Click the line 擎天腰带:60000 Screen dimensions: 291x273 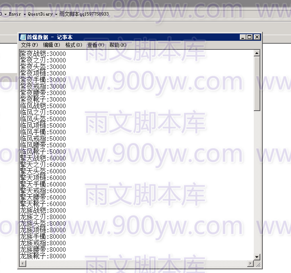click(x=43, y=197)
